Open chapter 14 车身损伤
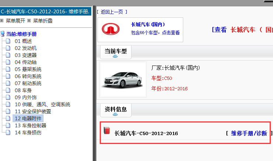273x161 pixels. point(28,133)
